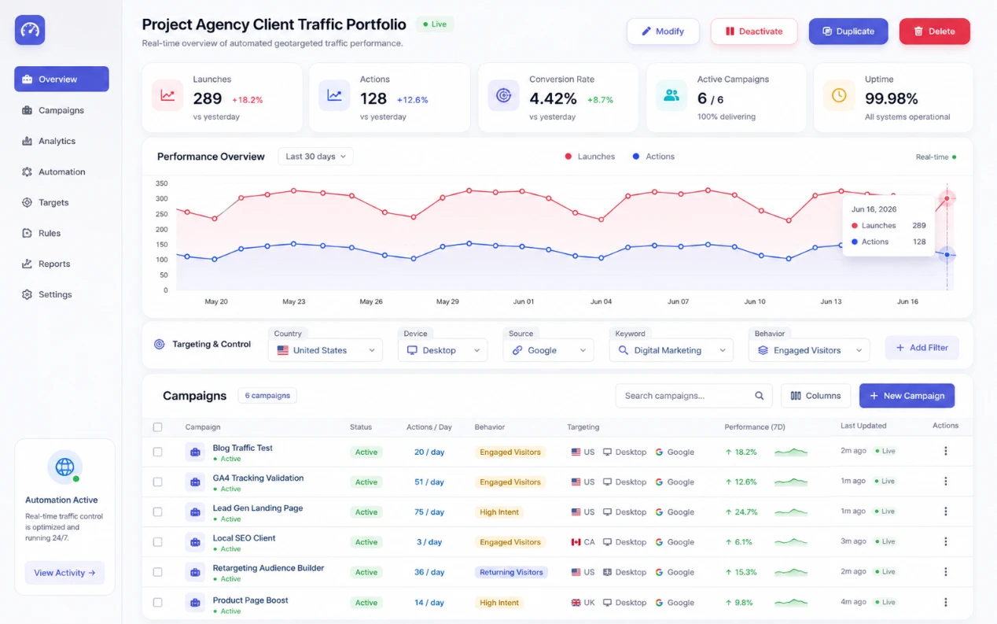Focus the Search campaigns input field
This screenshot has width=997, height=624.
click(x=694, y=396)
